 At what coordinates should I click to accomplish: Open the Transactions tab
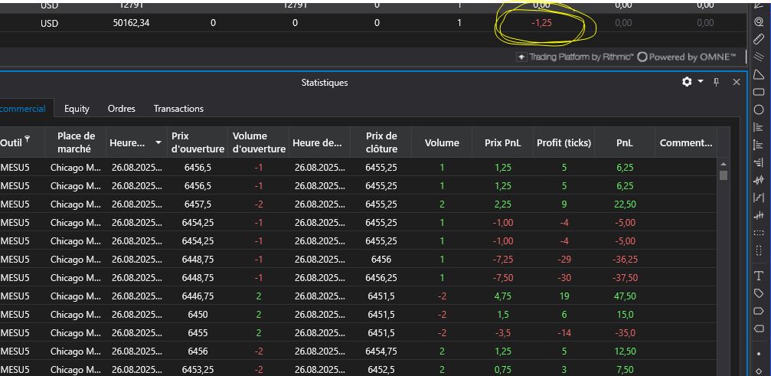tap(178, 109)
